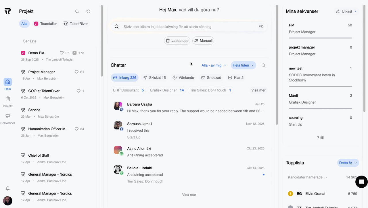Screen dimensions: 368x208
Task: Click the refresh projects icon
Action: click(88, 11)
